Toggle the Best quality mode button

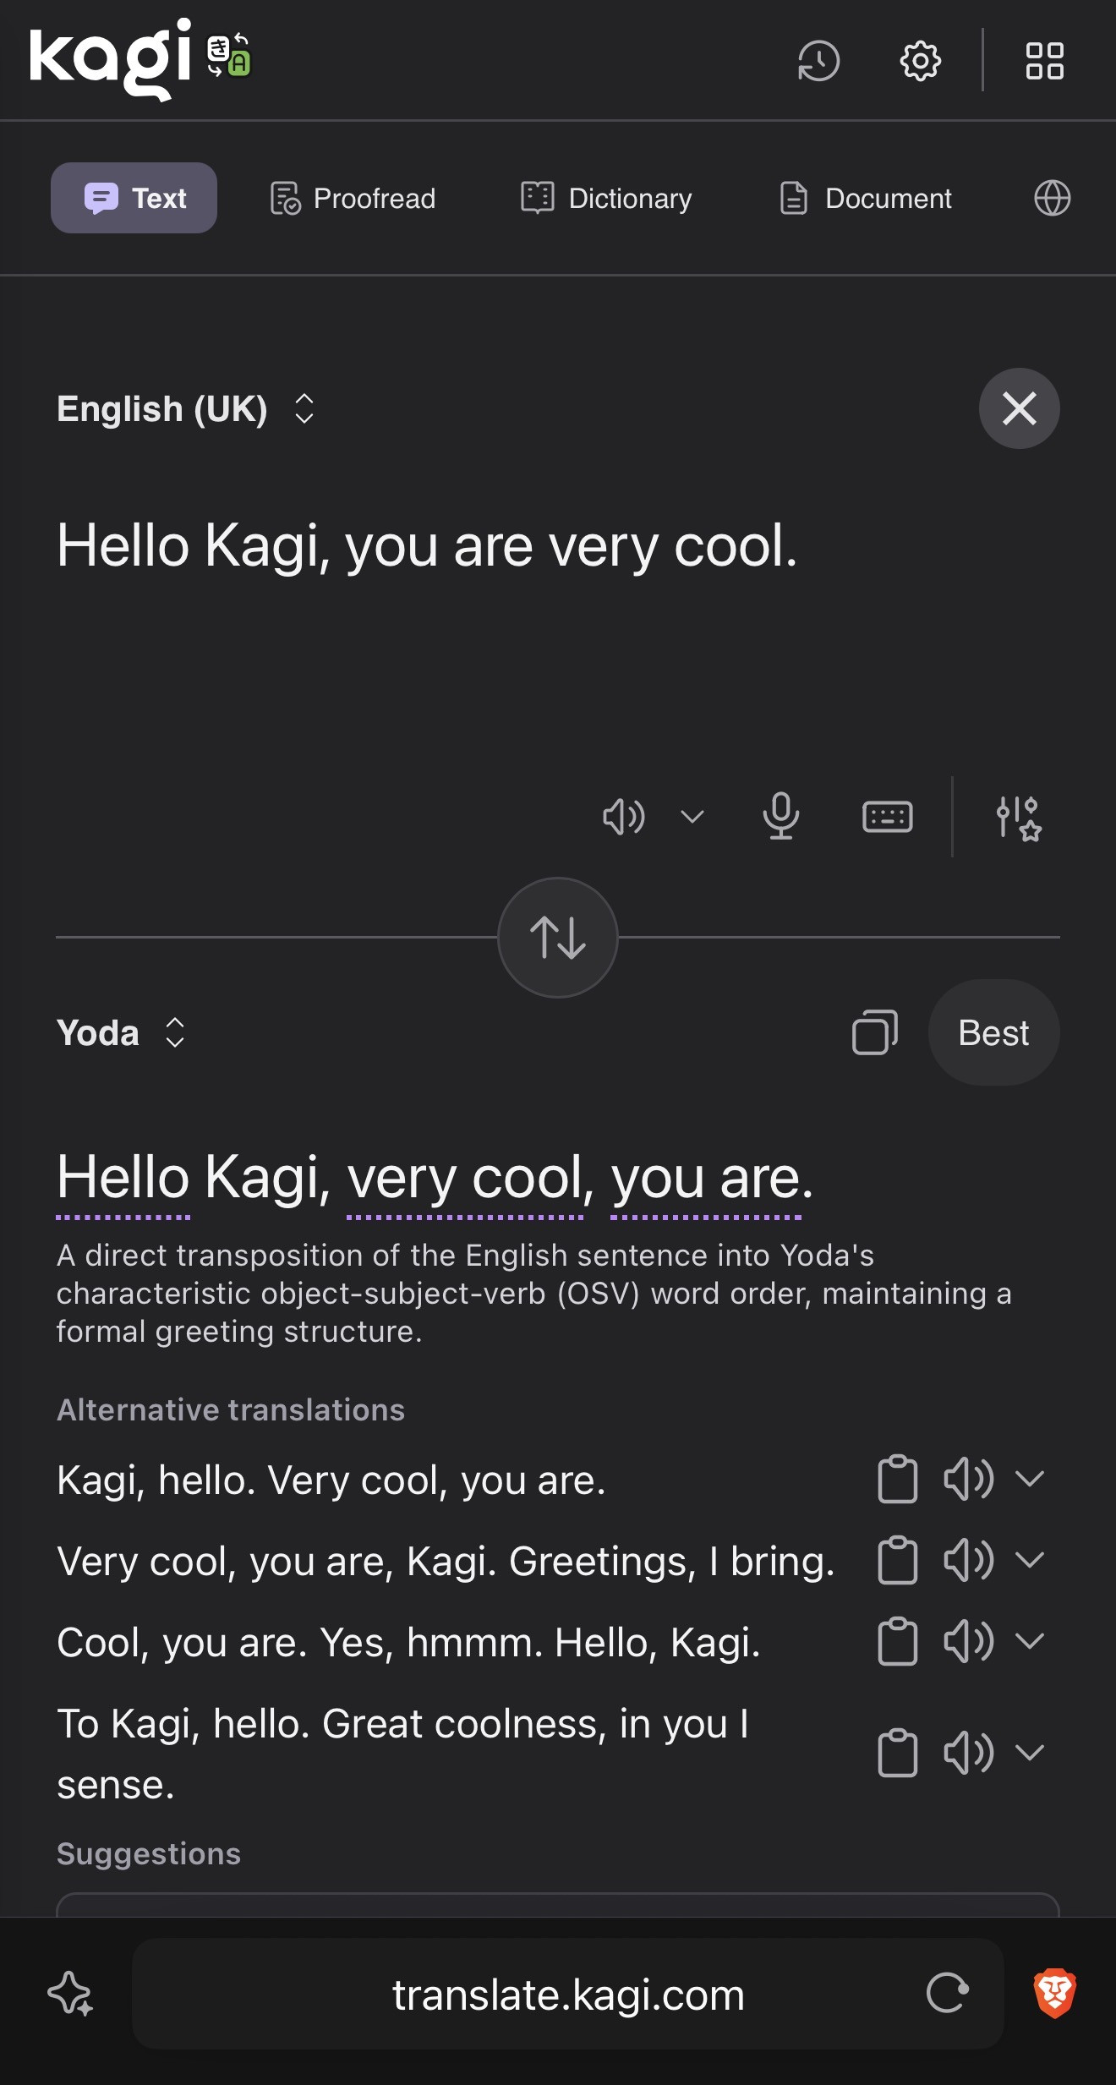(x=993, y=1032)
